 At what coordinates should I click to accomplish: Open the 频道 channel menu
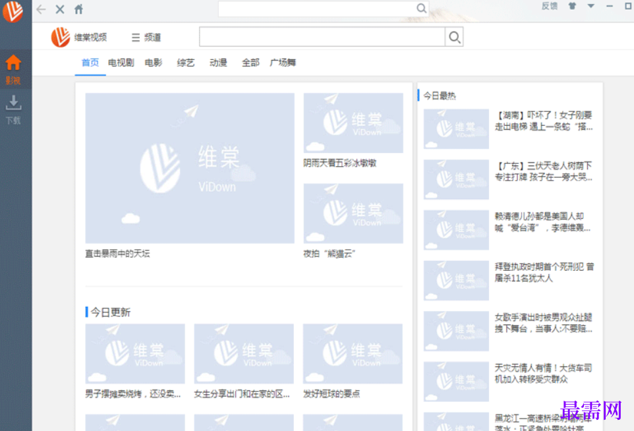click(146, 38)
